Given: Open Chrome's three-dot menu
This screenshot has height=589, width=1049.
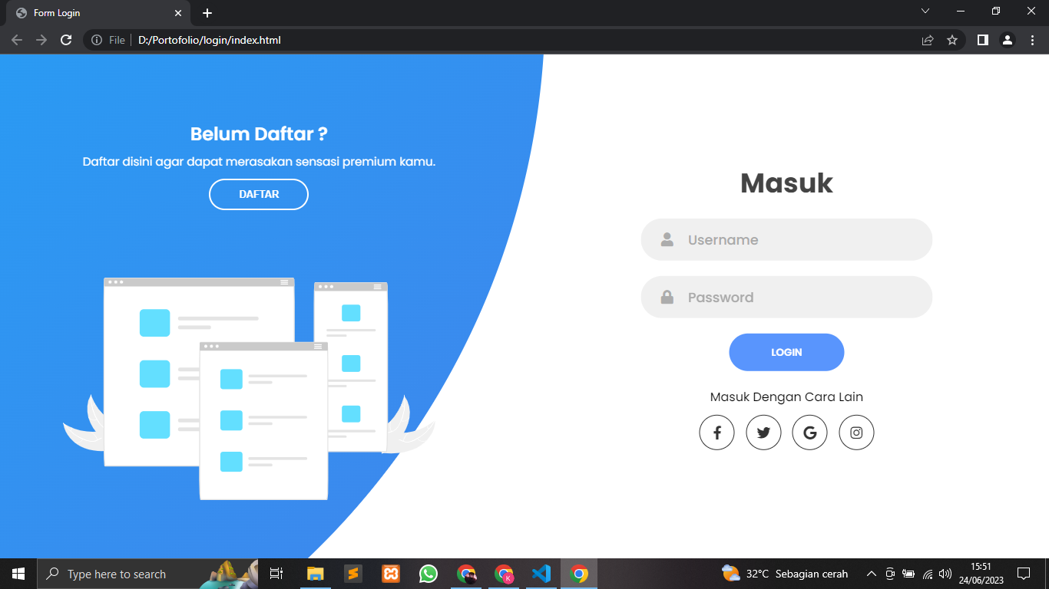Looking at the screenshot, I should pos(1033,40).
